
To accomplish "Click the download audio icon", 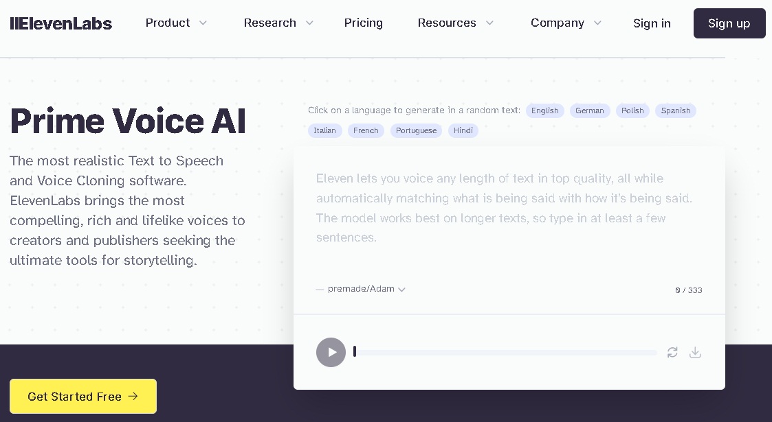I will [x=695, y=352].
